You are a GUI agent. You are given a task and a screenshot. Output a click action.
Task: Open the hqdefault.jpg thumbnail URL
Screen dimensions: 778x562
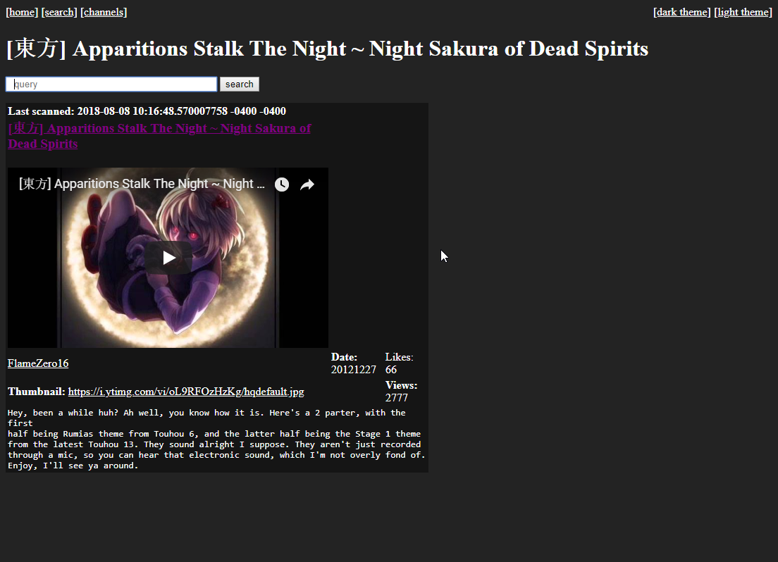pyautogui.click(x=186, y=392)
